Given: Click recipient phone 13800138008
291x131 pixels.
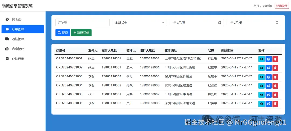Looking at the screenshot, I should tap(150, 103).
